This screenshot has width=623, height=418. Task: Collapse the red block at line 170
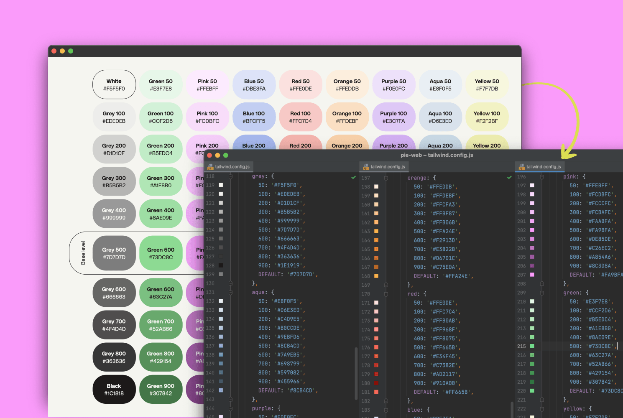pyautogui.click(x=386, y=294)
